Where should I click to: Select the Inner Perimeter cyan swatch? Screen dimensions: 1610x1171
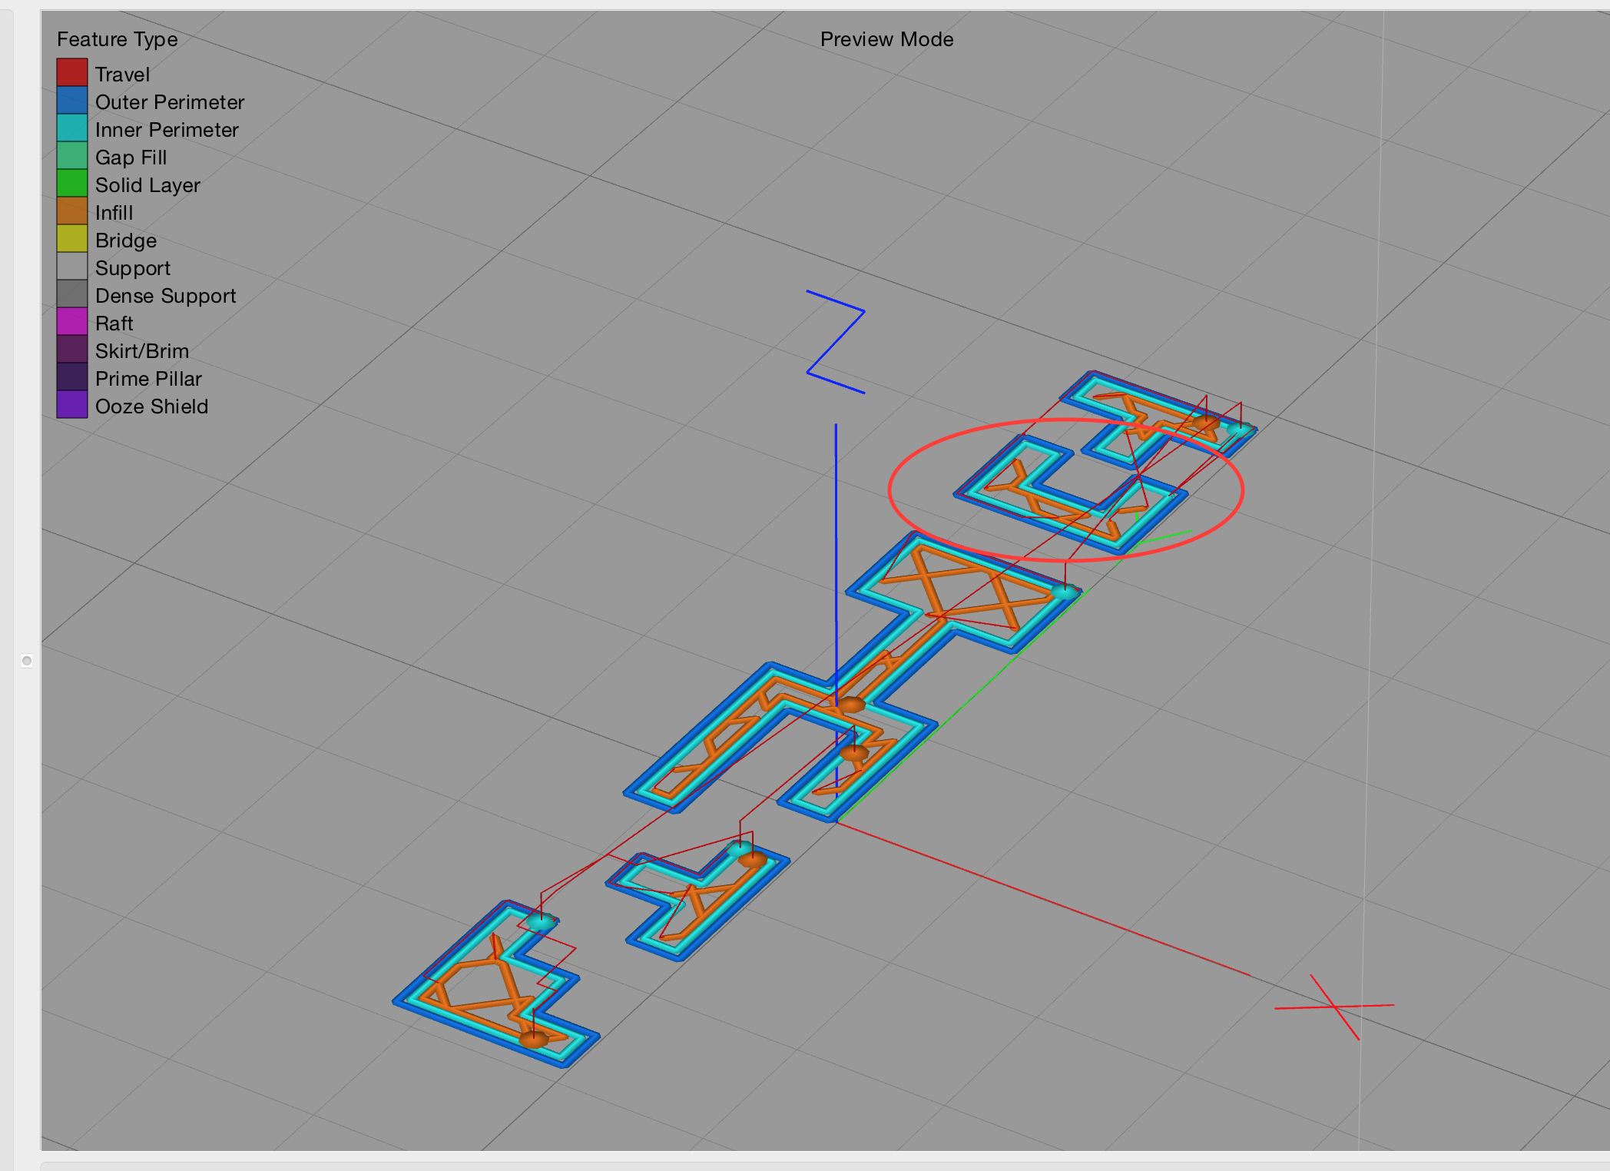(x=72, y=128)
